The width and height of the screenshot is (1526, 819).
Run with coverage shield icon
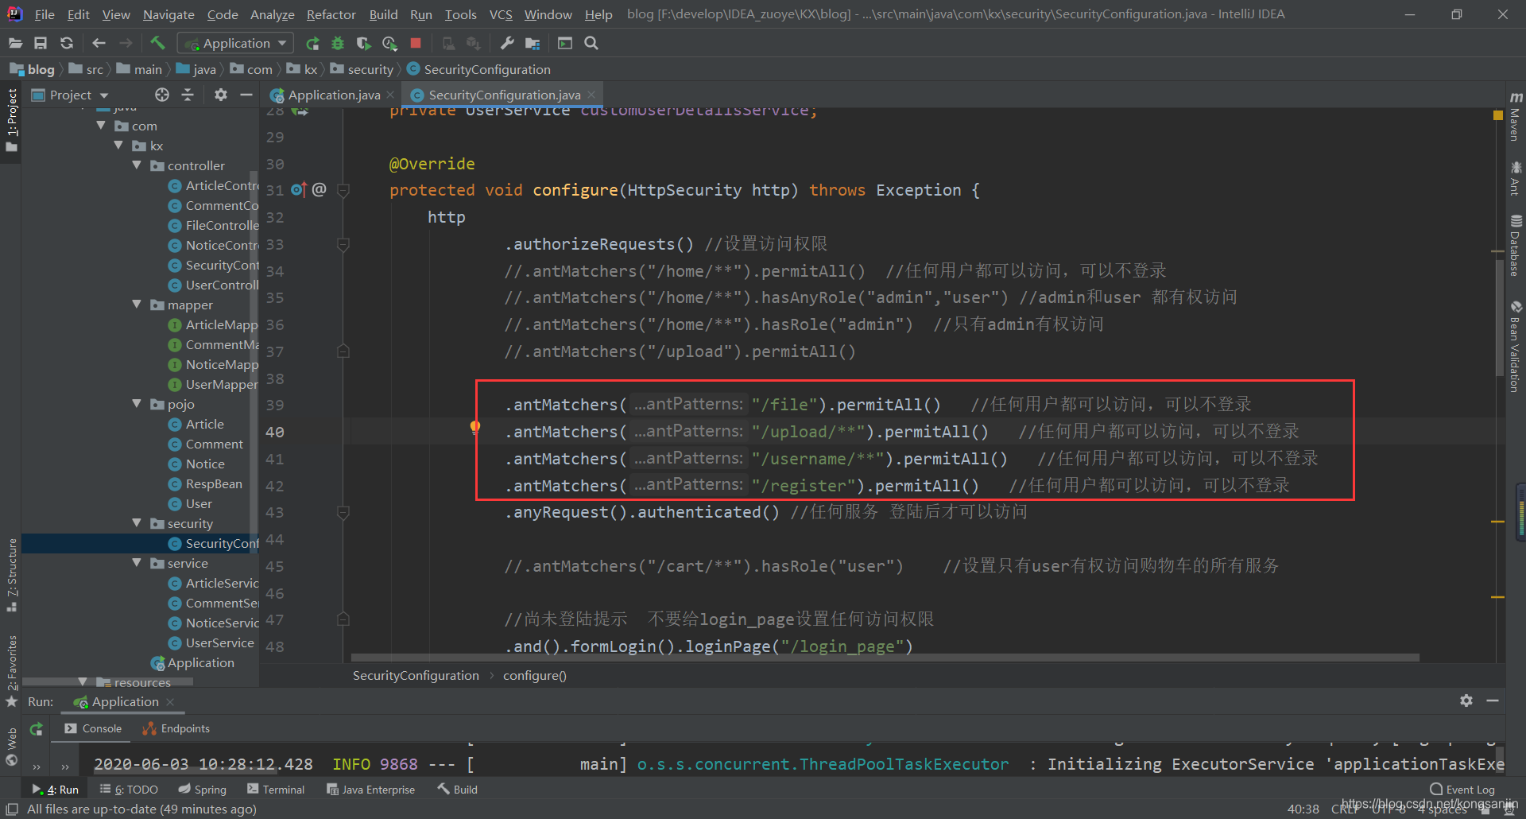click(x=363, y=43)
